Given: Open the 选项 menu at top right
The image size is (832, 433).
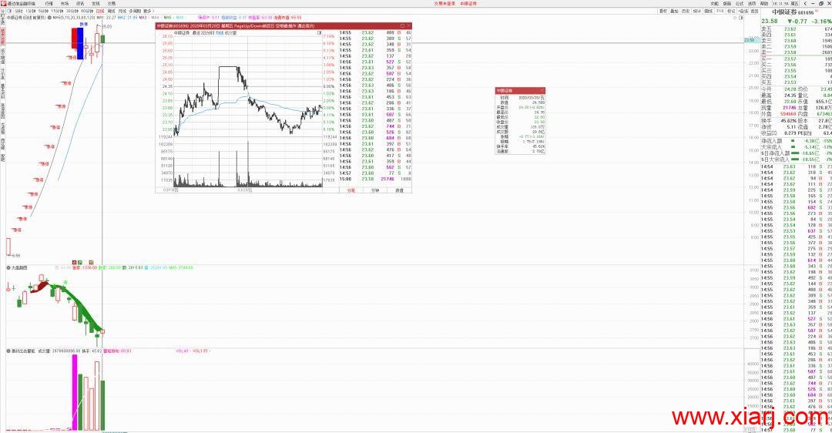Looking at the screenshot, I should pos(752,3).
